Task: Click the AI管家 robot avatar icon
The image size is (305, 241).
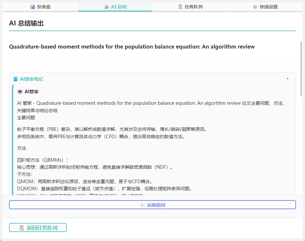Action: (x=20, y=91)
